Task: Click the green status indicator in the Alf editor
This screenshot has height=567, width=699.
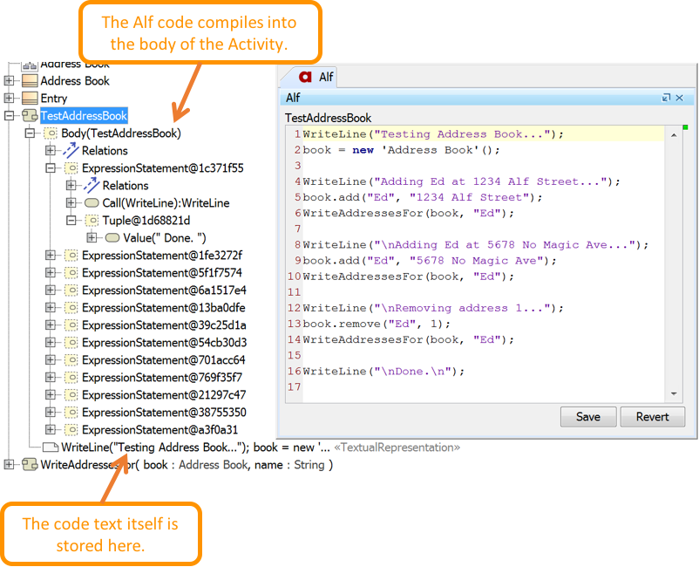Action: (686, 127)
